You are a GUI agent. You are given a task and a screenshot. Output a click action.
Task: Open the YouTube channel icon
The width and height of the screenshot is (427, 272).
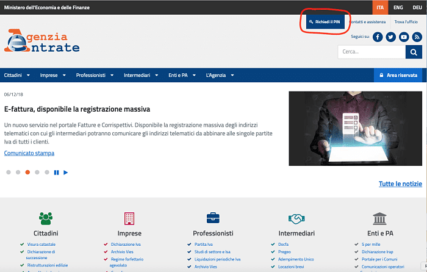(x=404, y=37)
